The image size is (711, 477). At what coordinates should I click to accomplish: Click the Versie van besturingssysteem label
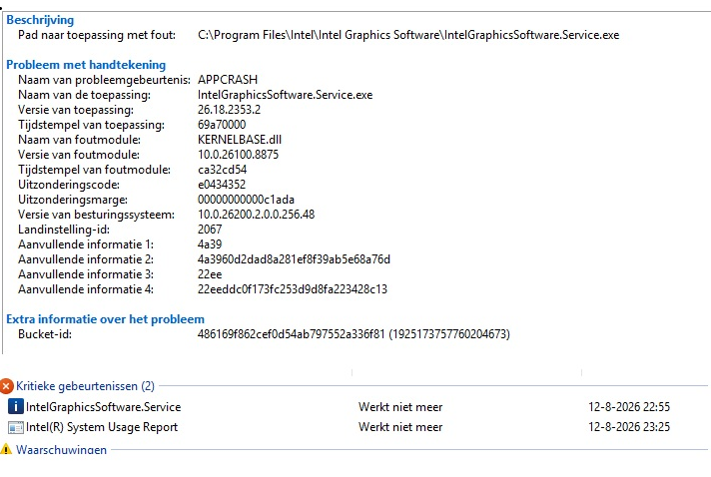[96, 215]
